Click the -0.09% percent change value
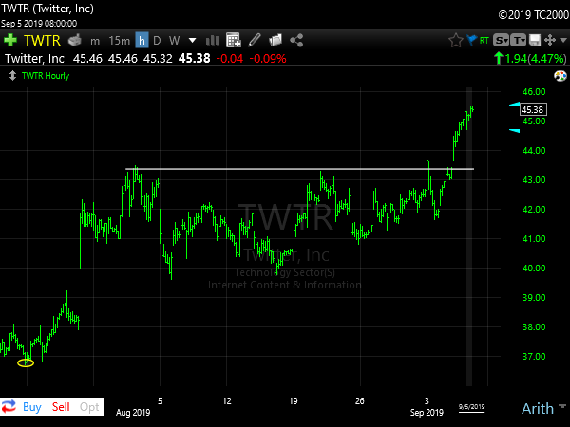Viewport: 570px width, 427px height. (x=268, y=59)
